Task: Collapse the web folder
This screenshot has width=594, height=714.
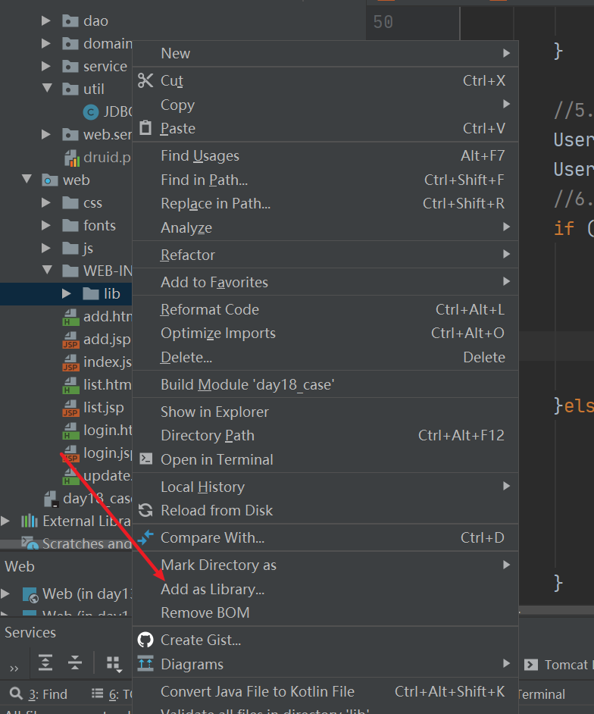Action: [x=27, y=179]
